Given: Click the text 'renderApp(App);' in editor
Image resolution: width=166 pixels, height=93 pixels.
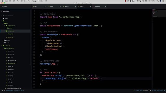Looking at the screenshot, I should click(x=49, y=64).
